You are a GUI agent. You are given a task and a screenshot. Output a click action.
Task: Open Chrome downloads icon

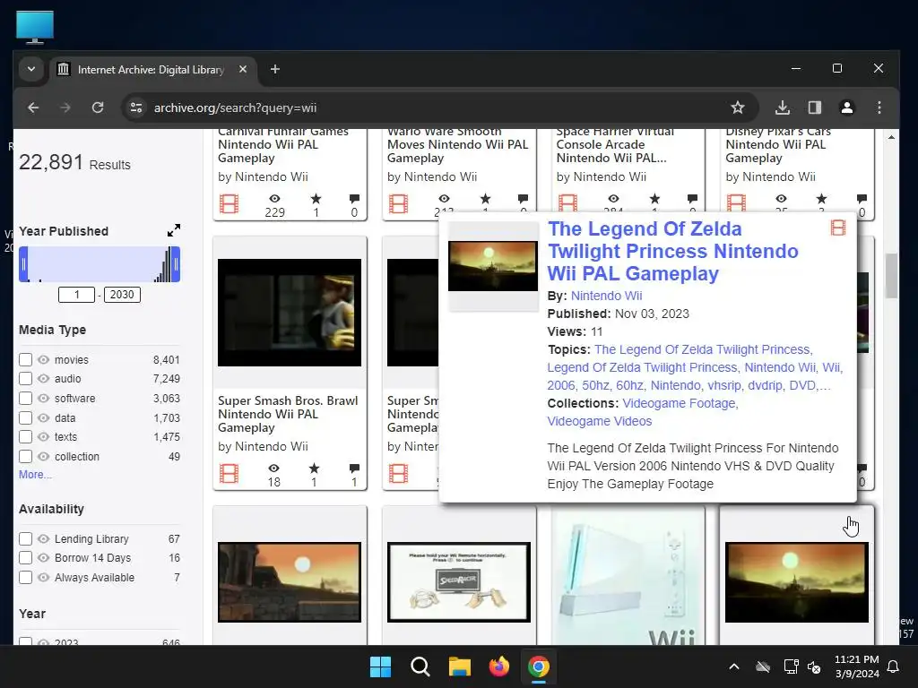782,107
